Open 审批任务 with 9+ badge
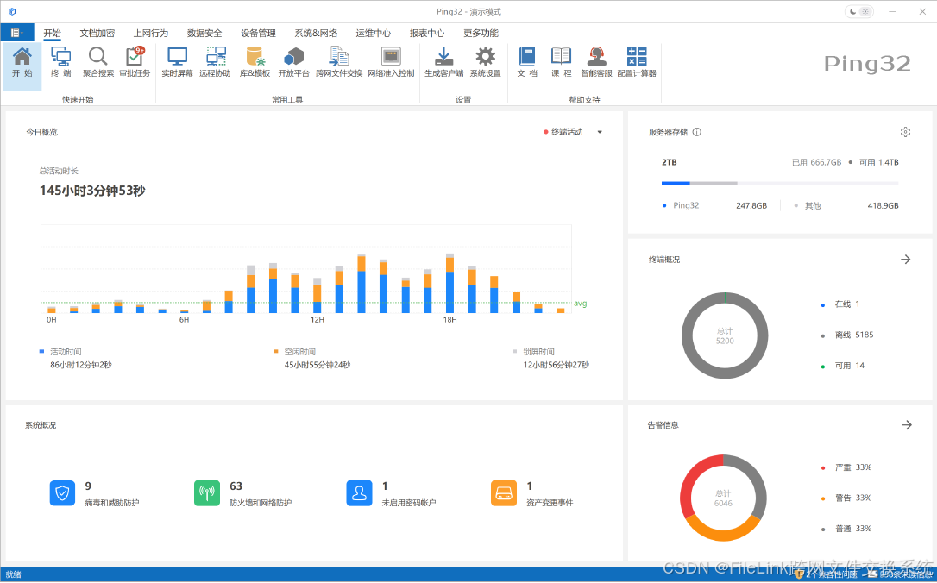 135,62
